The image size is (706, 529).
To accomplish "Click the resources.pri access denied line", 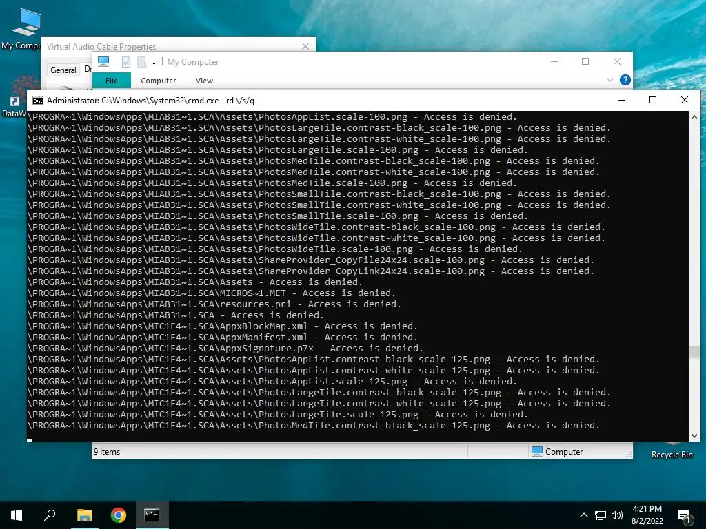I will pyautogui.click(x=214, y=304).
